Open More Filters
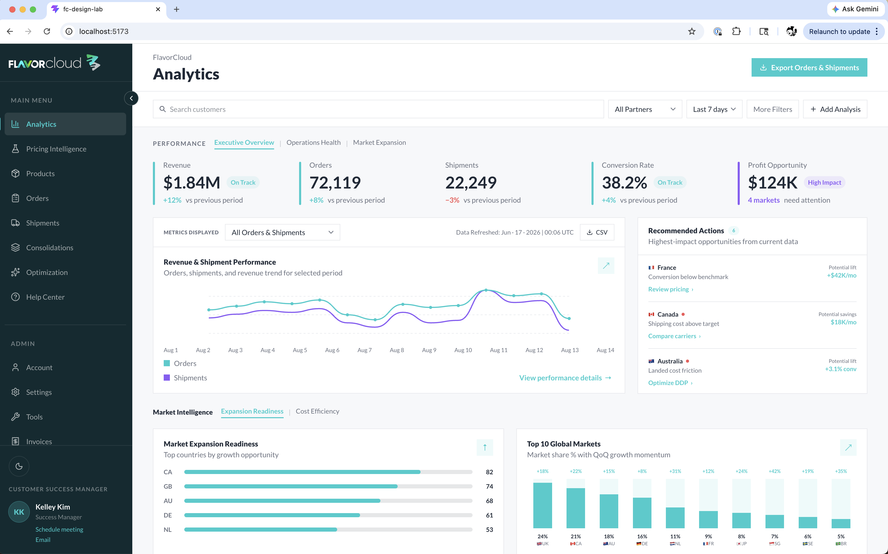888x554 pixels. click(x=772, y=109)
